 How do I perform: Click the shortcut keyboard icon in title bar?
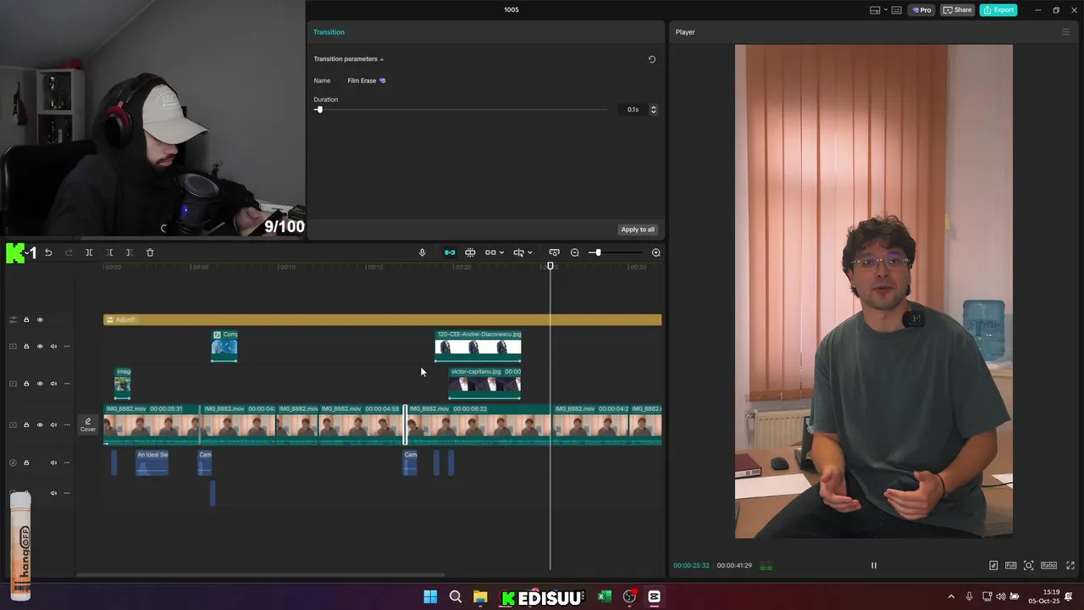(897, 10)
